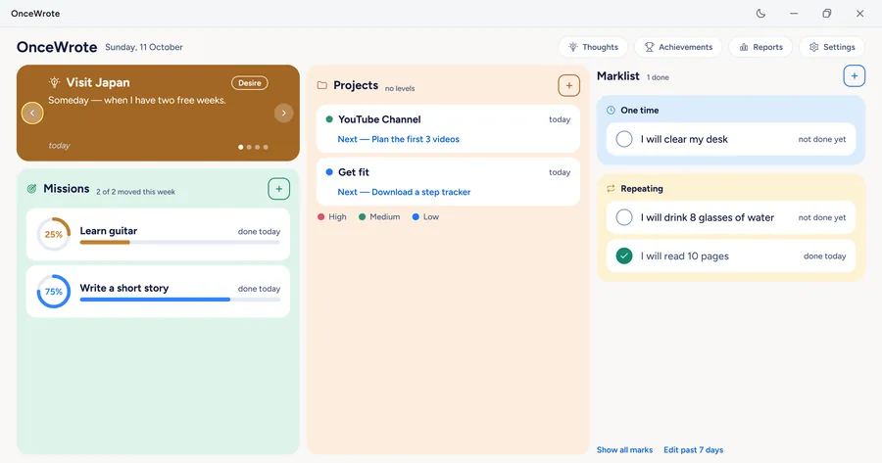
Task: Click the Learn guitar 25% progress ring
Action: click(54, 234)
